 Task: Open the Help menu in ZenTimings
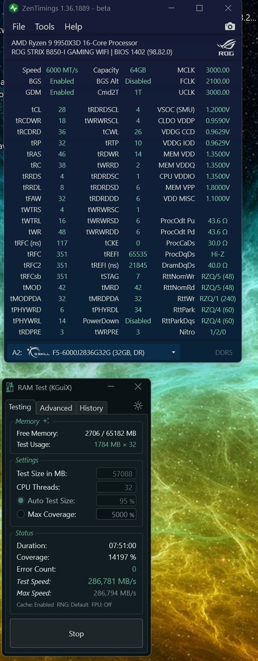[x=74, y=27]
